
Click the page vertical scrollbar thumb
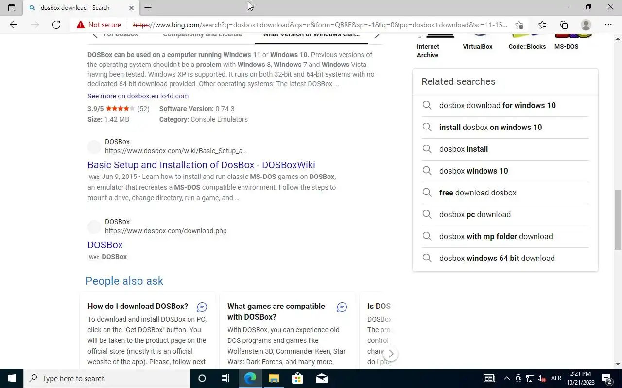pyautogui.click(x=618, y=220)
